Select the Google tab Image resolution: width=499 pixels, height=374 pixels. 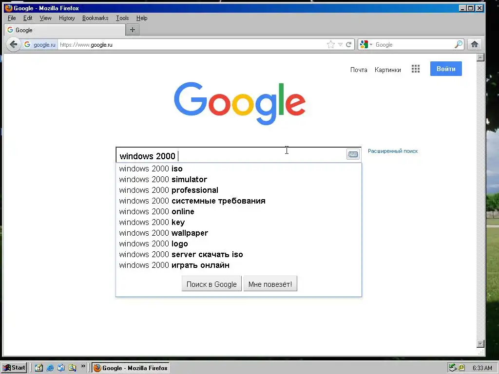pos(65,30)
